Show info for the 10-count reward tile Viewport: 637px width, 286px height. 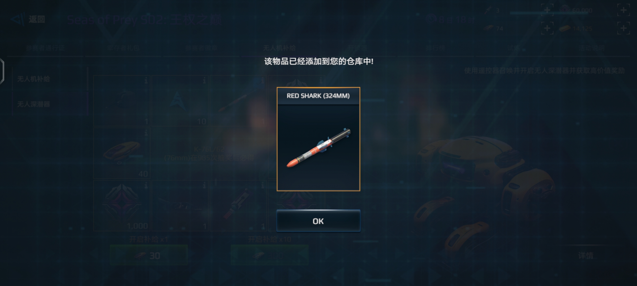[x=204, y=80]
